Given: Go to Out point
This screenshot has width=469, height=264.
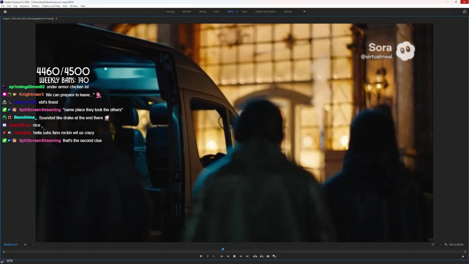Looking at the screenshot, I should 247,256.
